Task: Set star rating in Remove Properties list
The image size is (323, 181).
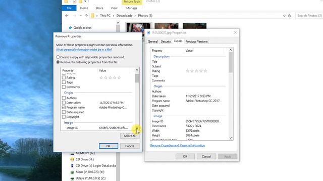Action: point(110,77)
